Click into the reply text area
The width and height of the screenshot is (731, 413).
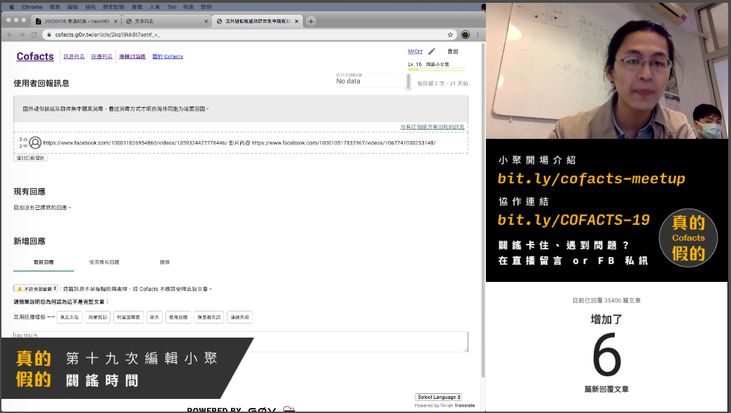tap(241, 342)
